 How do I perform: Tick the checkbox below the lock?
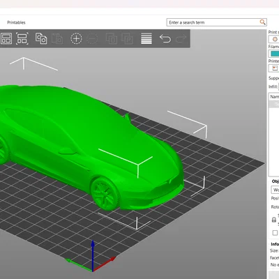click(x=275, y=233)
